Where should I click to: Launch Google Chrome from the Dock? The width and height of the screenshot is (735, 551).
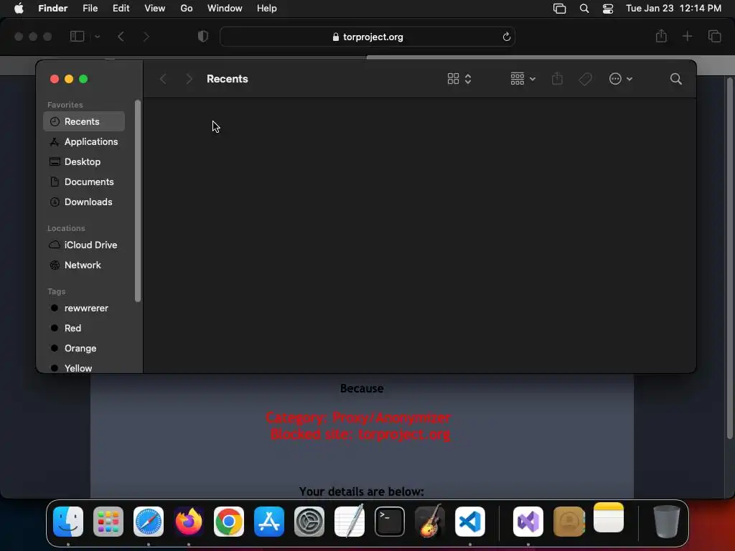(x=229, y=522)
